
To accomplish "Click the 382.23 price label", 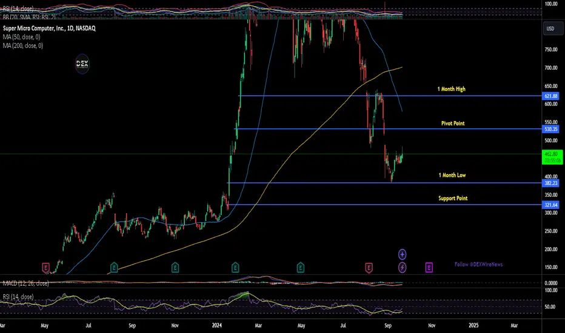I will tap(550, 183).
